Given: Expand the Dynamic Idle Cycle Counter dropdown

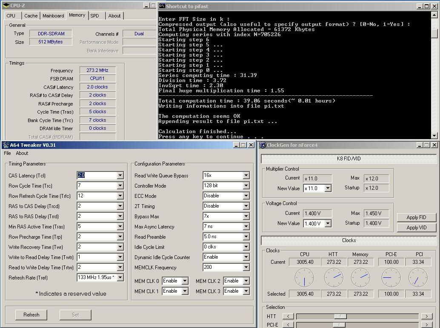Looking at the screenshot, I should (246, 257).
